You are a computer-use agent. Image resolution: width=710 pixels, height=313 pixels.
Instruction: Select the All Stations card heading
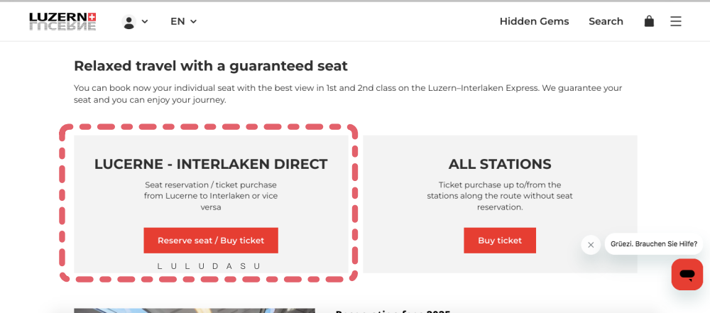[x=500, y=164]
